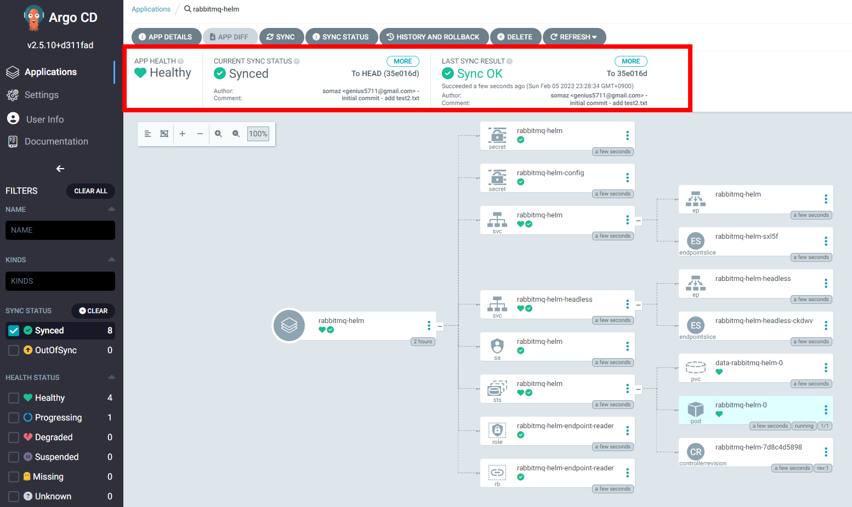This screenshot has height=507, width=852.
Task: Click the NAME filter input field
Action: coord(60,231)
